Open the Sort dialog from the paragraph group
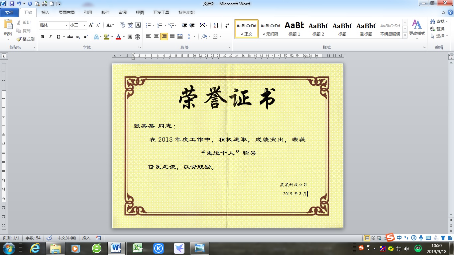The height and width of the screenshot is (255, 454). pyautogui.click(x=215, y=26)
